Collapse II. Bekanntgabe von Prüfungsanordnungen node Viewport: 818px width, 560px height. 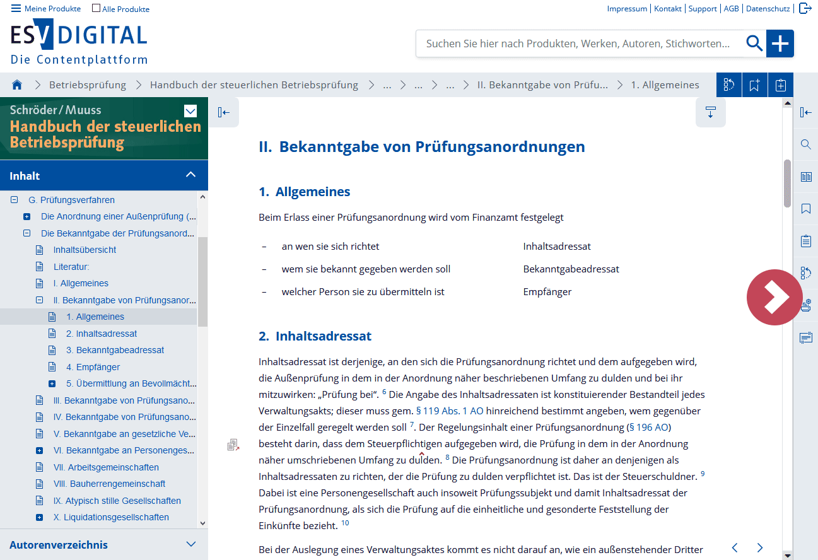click(x=39, y=300)
